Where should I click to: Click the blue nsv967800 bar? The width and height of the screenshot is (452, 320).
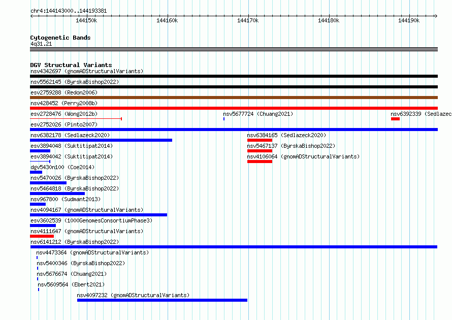click(x=38, y=204)
